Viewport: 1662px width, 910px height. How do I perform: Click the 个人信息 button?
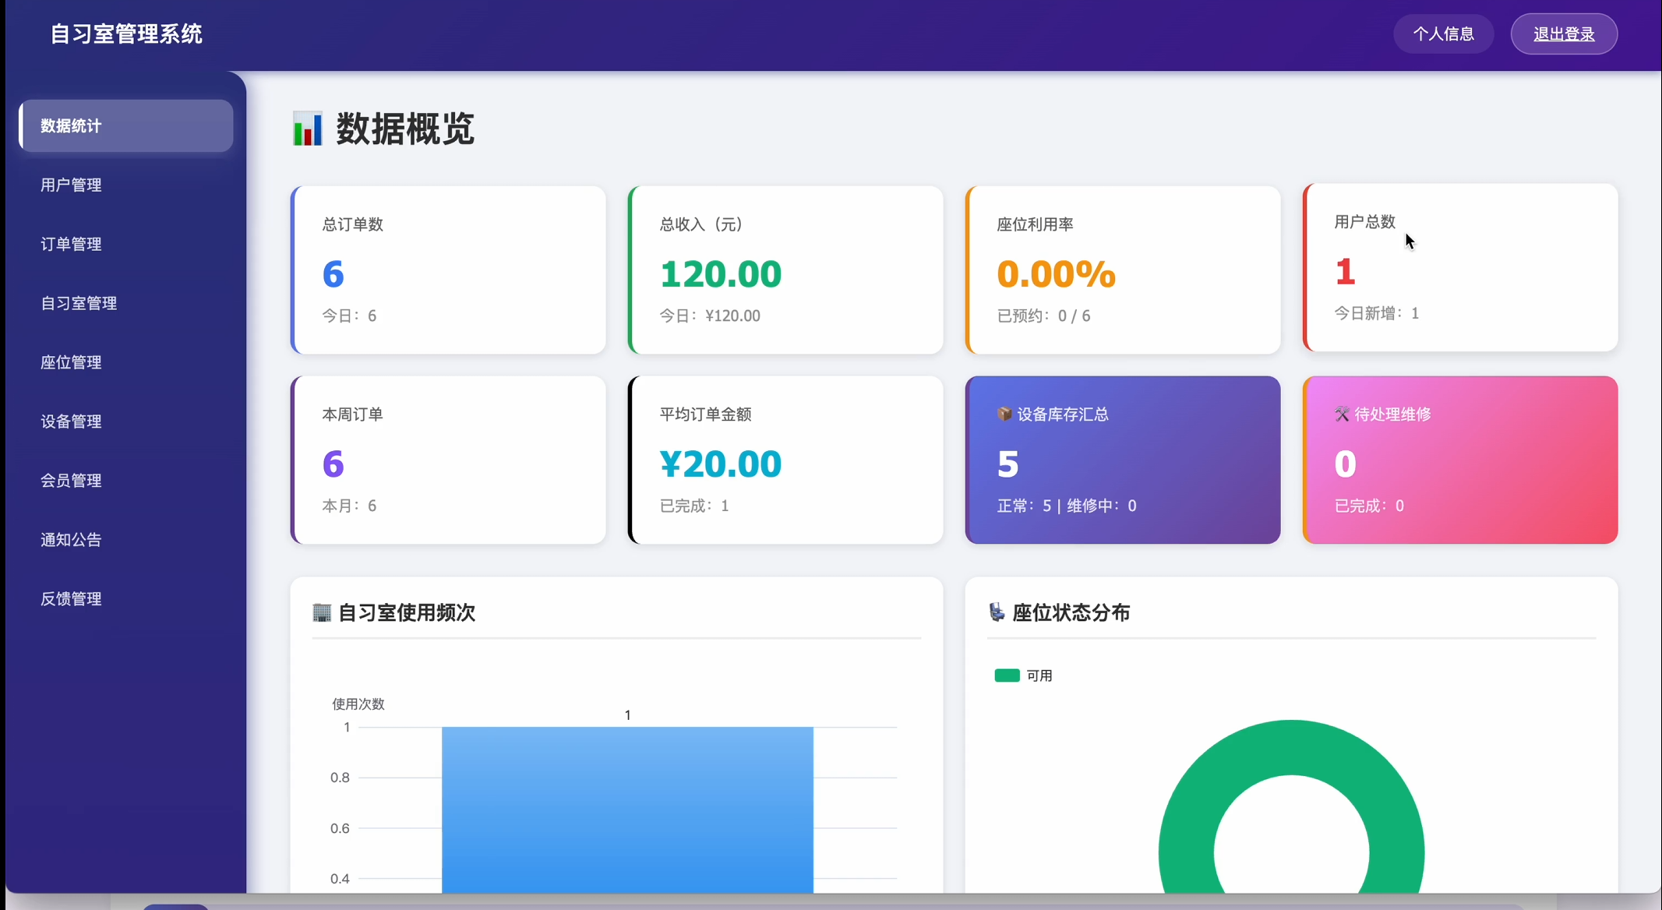[1443, 34]
